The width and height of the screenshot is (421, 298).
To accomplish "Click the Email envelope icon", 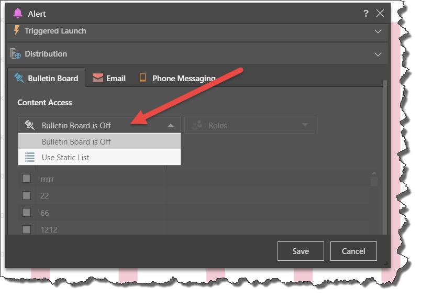I will (97, 78).
